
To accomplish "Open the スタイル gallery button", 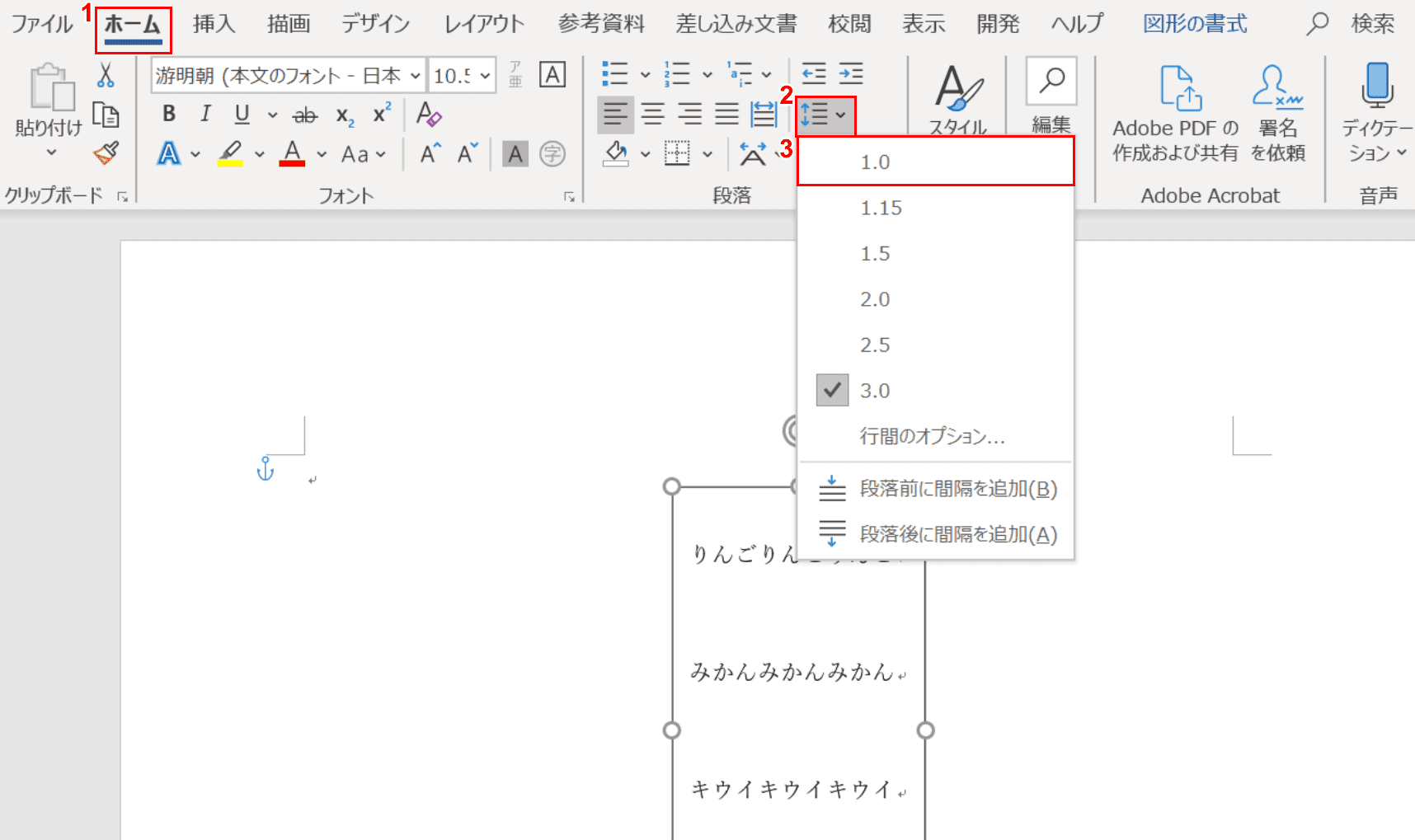I will click(x=958, y=99).
